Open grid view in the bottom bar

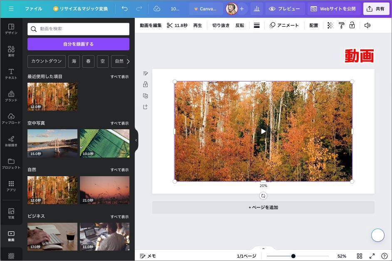point(360,256)
